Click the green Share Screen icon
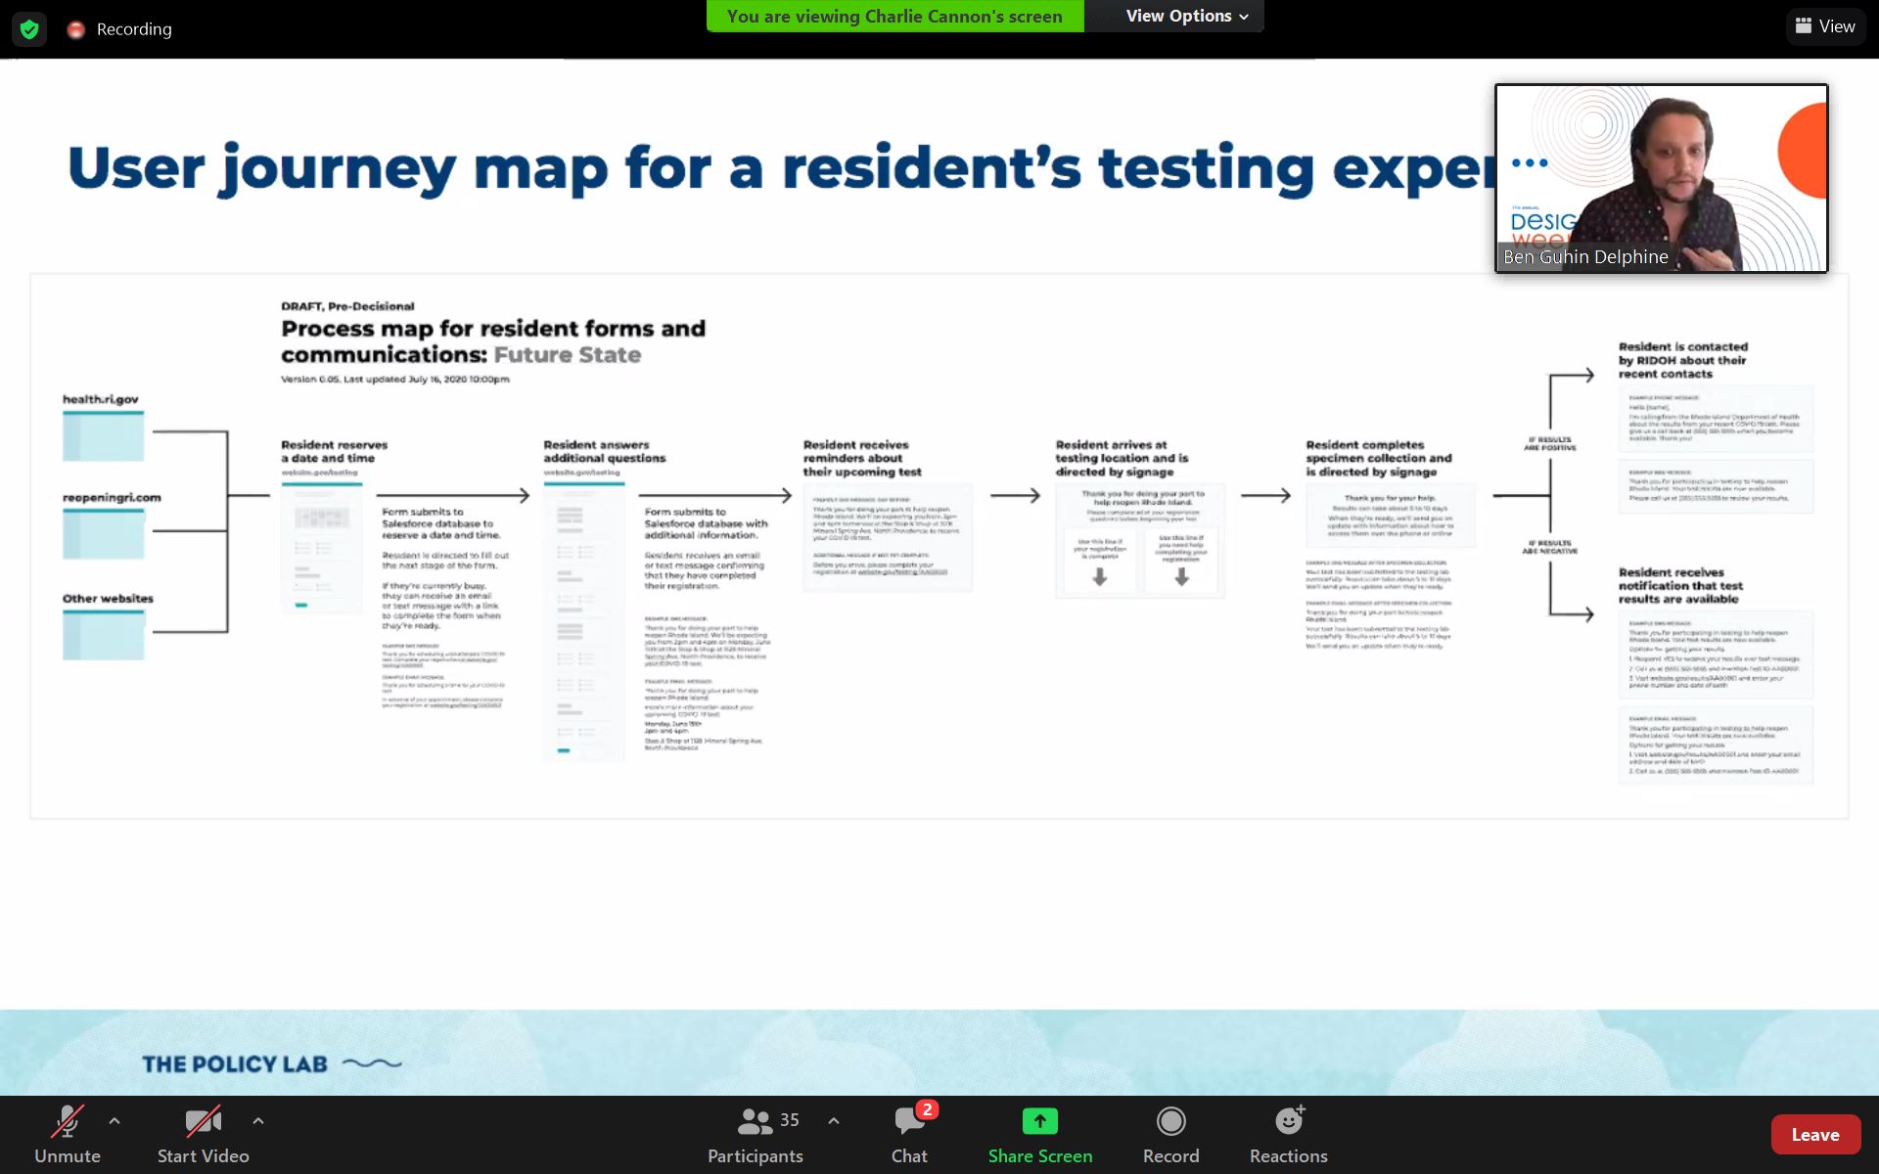Viewport: 1879px width, 1174px height. pyautogui.click(x=1039, y=1121)
